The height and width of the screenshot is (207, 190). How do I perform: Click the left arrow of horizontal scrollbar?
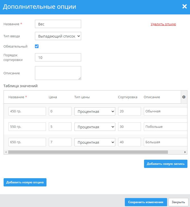(6, 152)
